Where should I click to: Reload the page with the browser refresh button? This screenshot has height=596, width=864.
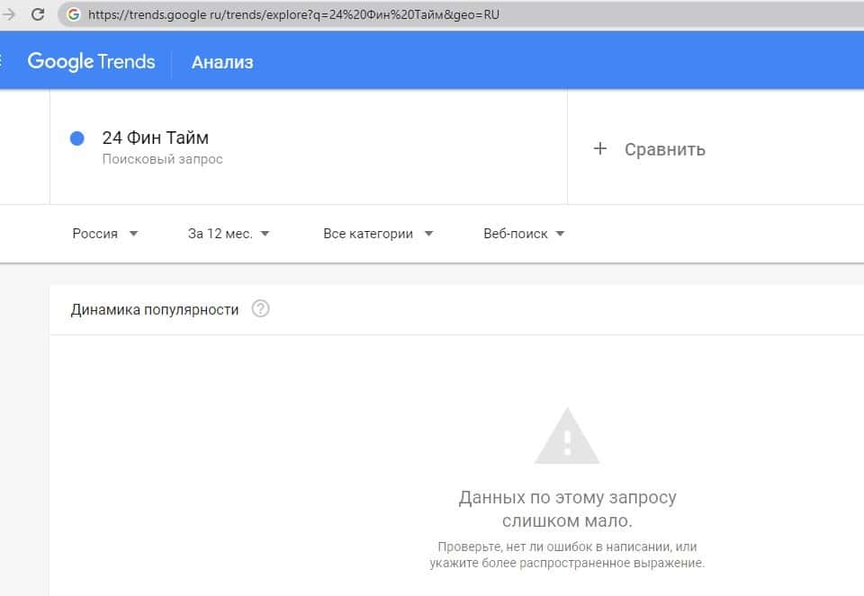[38, 14]
